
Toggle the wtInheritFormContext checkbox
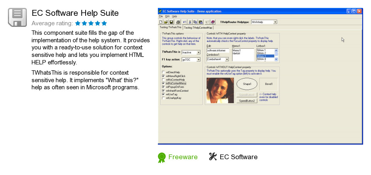[x=163, y=90]
